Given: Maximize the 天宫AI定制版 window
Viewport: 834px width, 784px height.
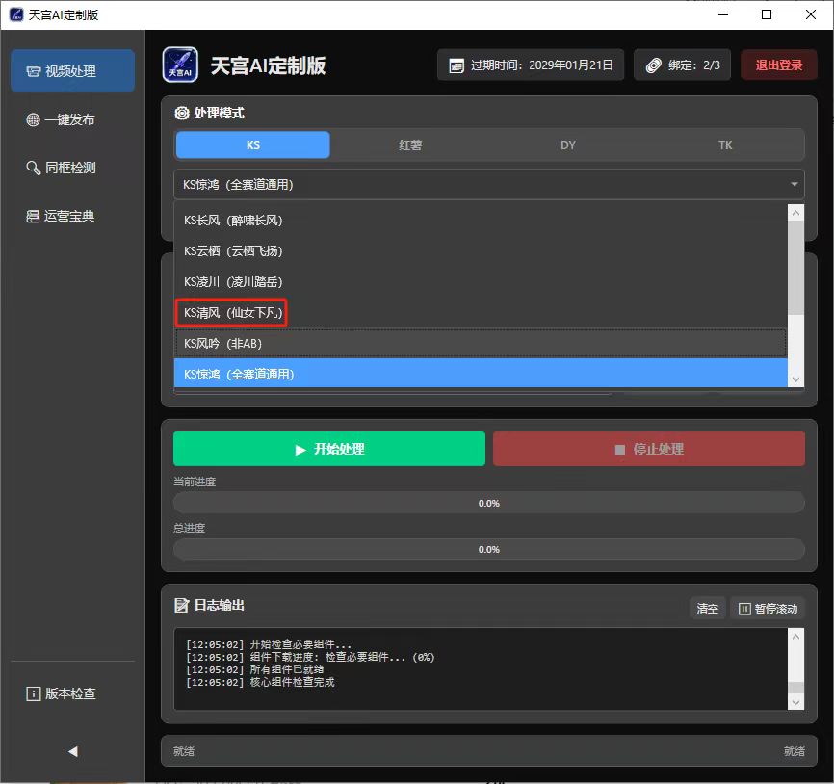Looking at the screenshot, I should pos(767,14).
